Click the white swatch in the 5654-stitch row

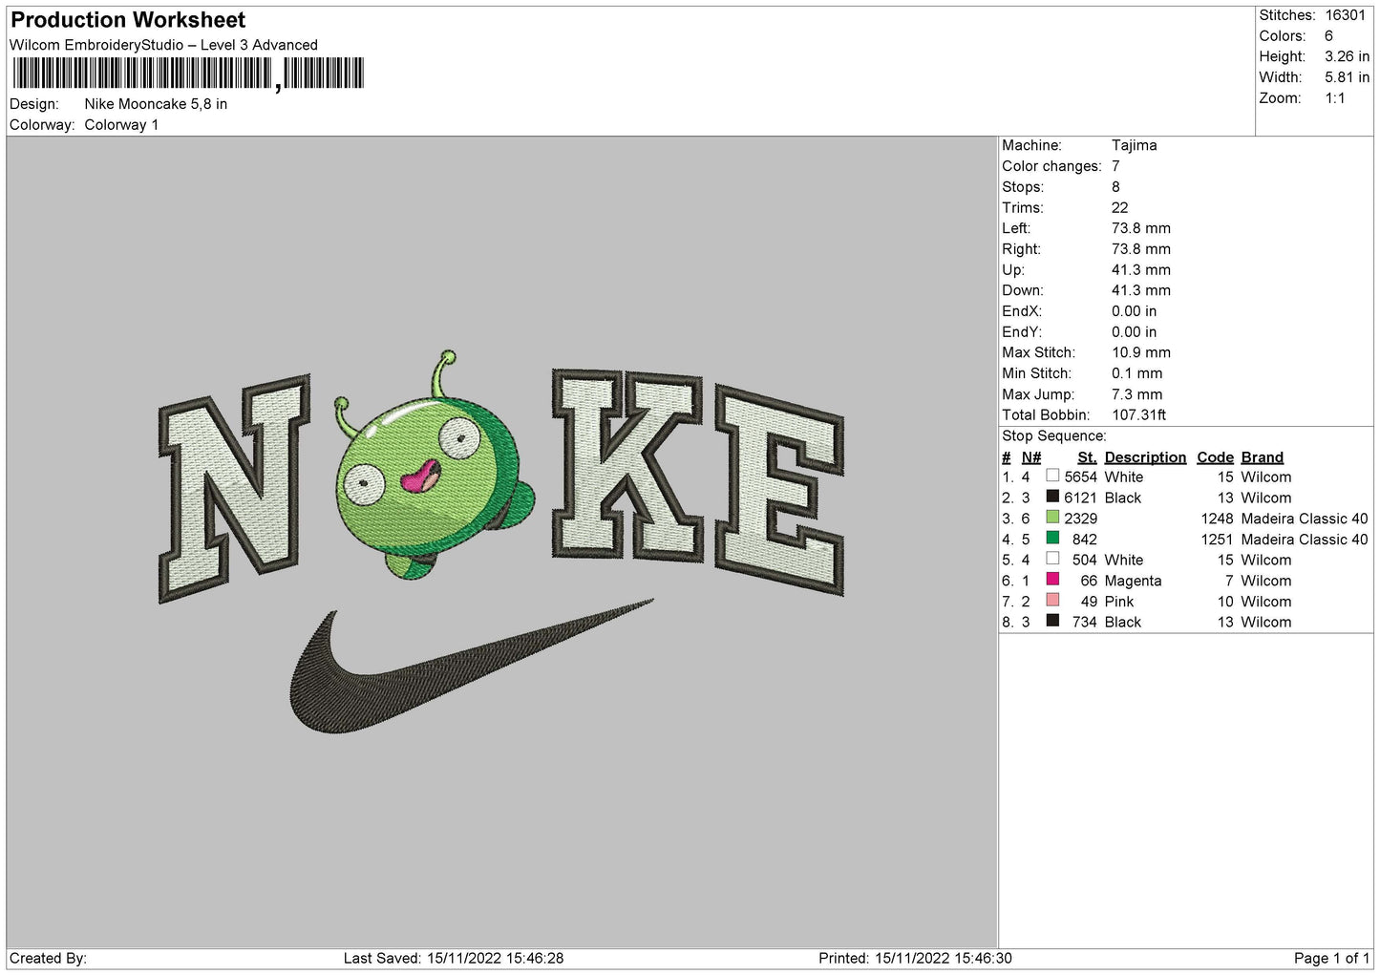tap(1052, 476)
